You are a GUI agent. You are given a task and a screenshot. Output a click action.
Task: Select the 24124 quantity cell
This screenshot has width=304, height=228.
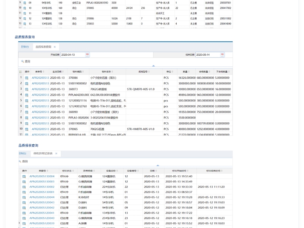tap(129, 8)
